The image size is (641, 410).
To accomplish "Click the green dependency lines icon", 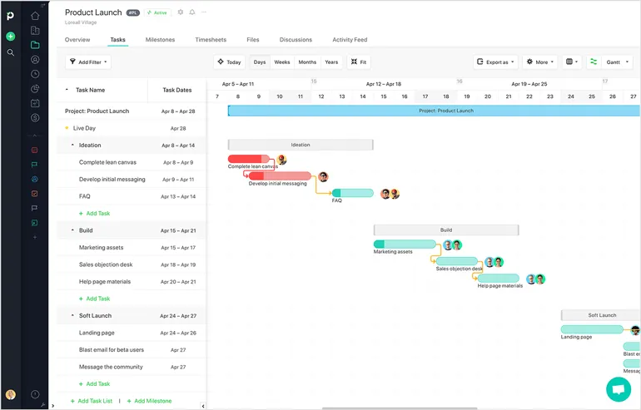I will (x=594, y=62).
